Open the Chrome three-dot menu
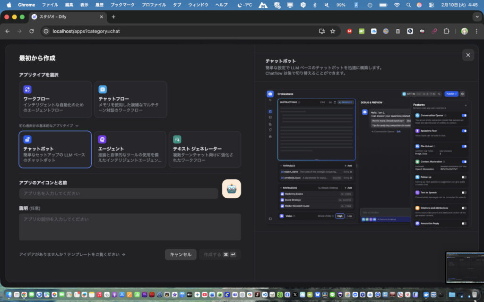 click(476, 31)
